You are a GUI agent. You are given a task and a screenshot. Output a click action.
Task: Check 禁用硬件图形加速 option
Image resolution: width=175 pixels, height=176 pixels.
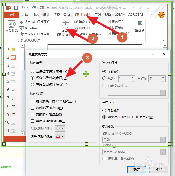32,121
